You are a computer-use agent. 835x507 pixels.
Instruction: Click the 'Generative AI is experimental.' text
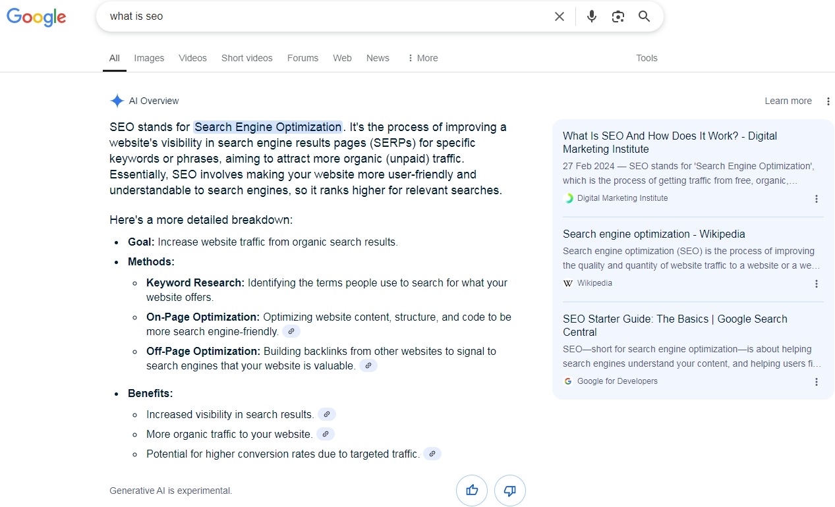[171, 491]
